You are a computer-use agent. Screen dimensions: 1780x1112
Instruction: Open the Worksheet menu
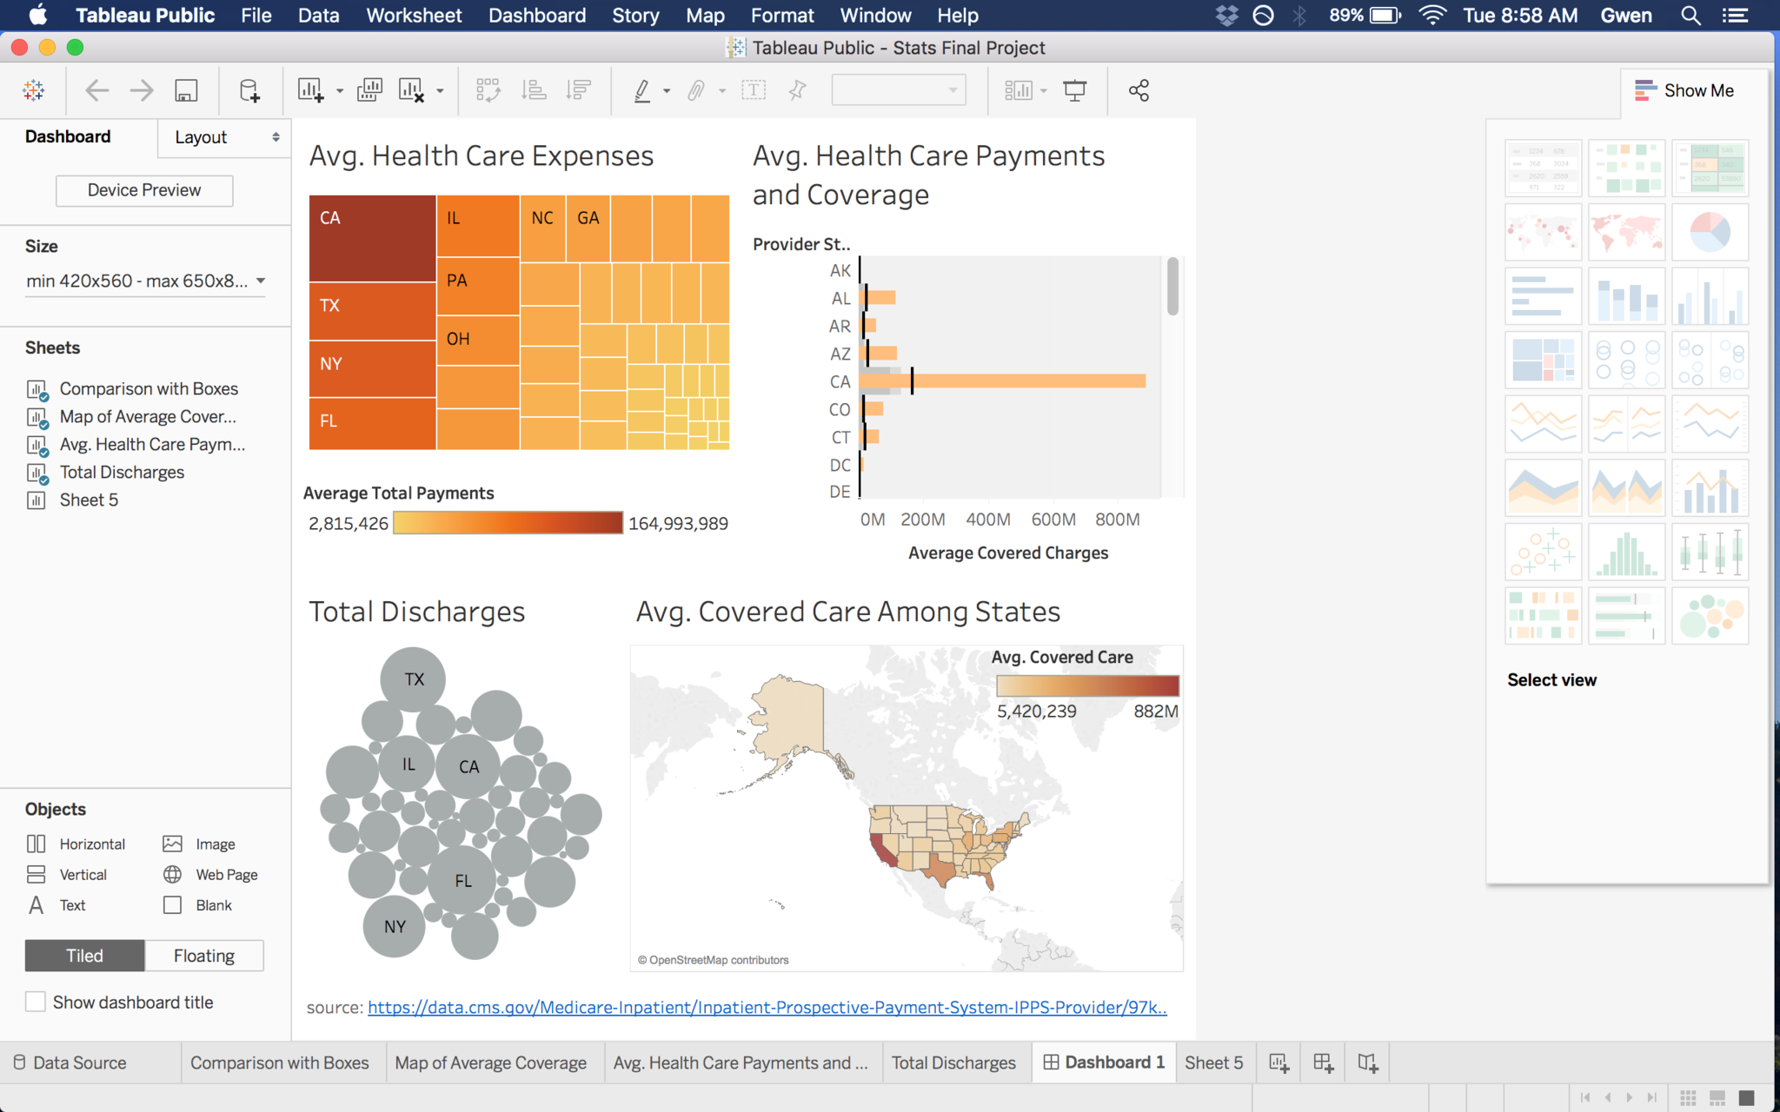click(x=414, y=16)
